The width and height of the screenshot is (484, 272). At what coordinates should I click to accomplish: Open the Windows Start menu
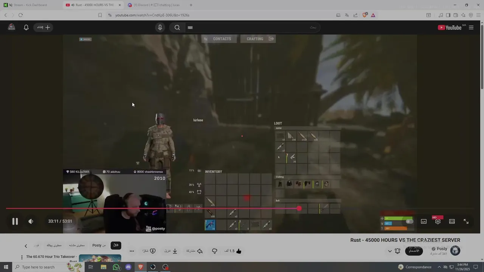(6, 267)
